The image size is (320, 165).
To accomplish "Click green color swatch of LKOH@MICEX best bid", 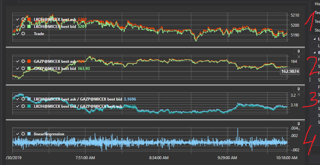I will pos(29,27).
